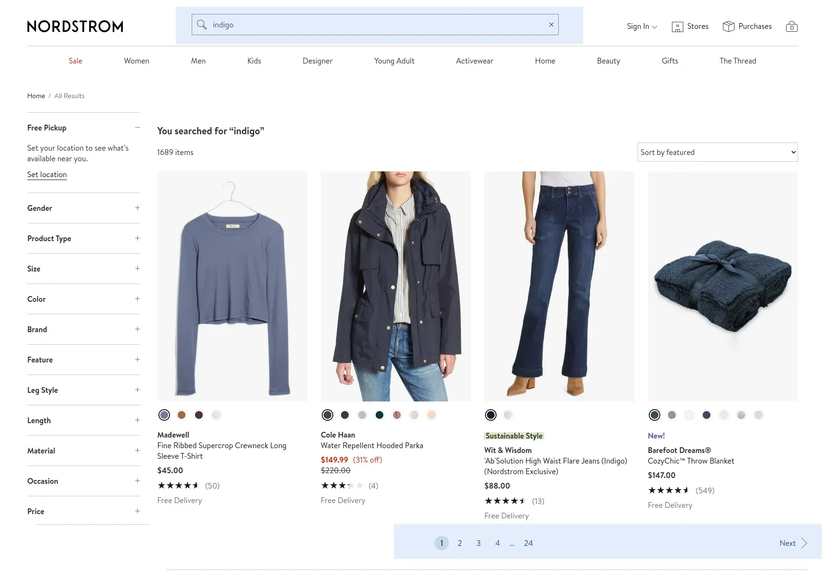Select the Sale menu item
Image resolution: width=839 pixels, height=582 pixels.
pyautogui.click(x=75, y=61)
